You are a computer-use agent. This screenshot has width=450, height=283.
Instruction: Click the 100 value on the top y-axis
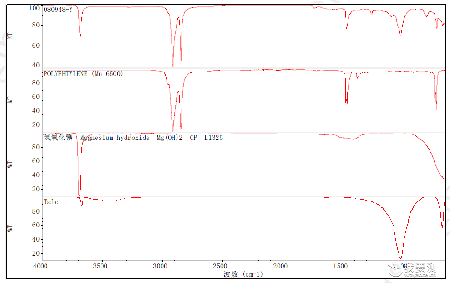(34, 8)
